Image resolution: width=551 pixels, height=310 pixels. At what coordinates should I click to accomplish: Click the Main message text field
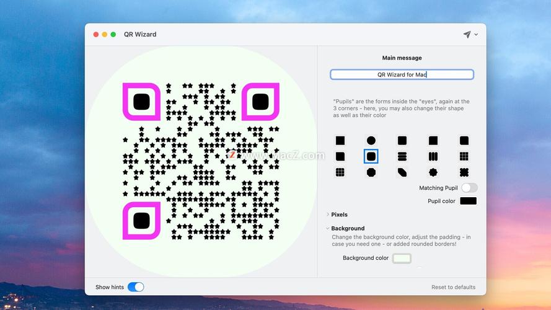[402, 74]
